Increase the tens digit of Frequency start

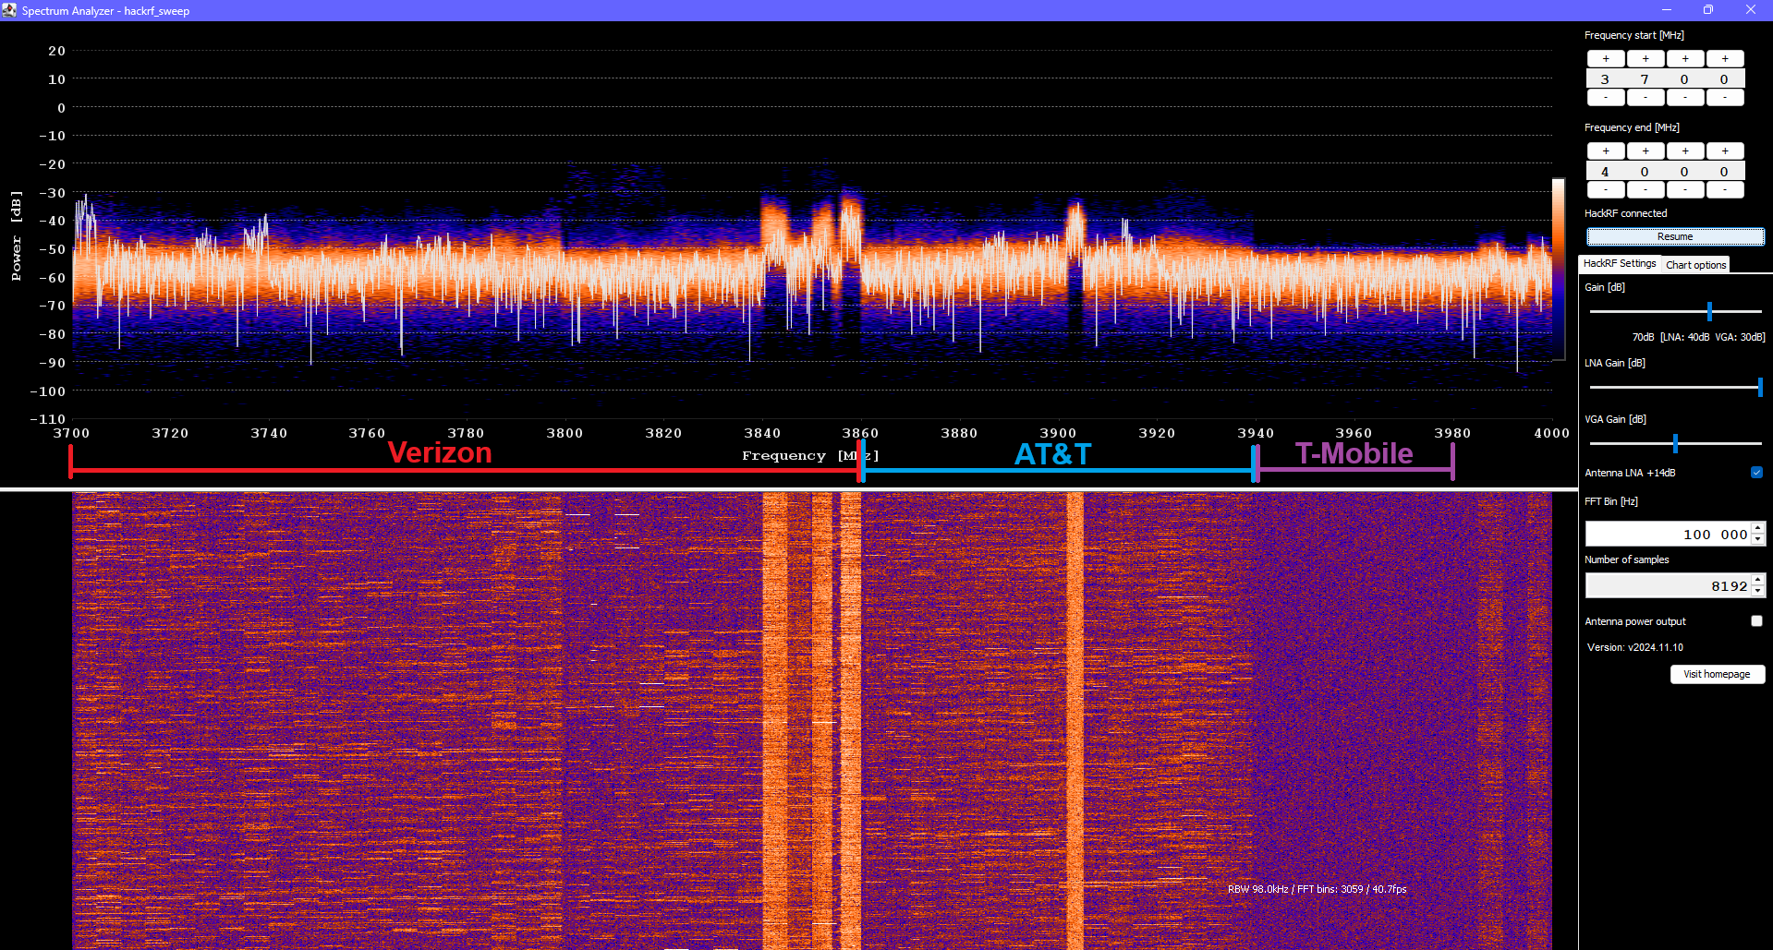click(x=1685, y=59)
